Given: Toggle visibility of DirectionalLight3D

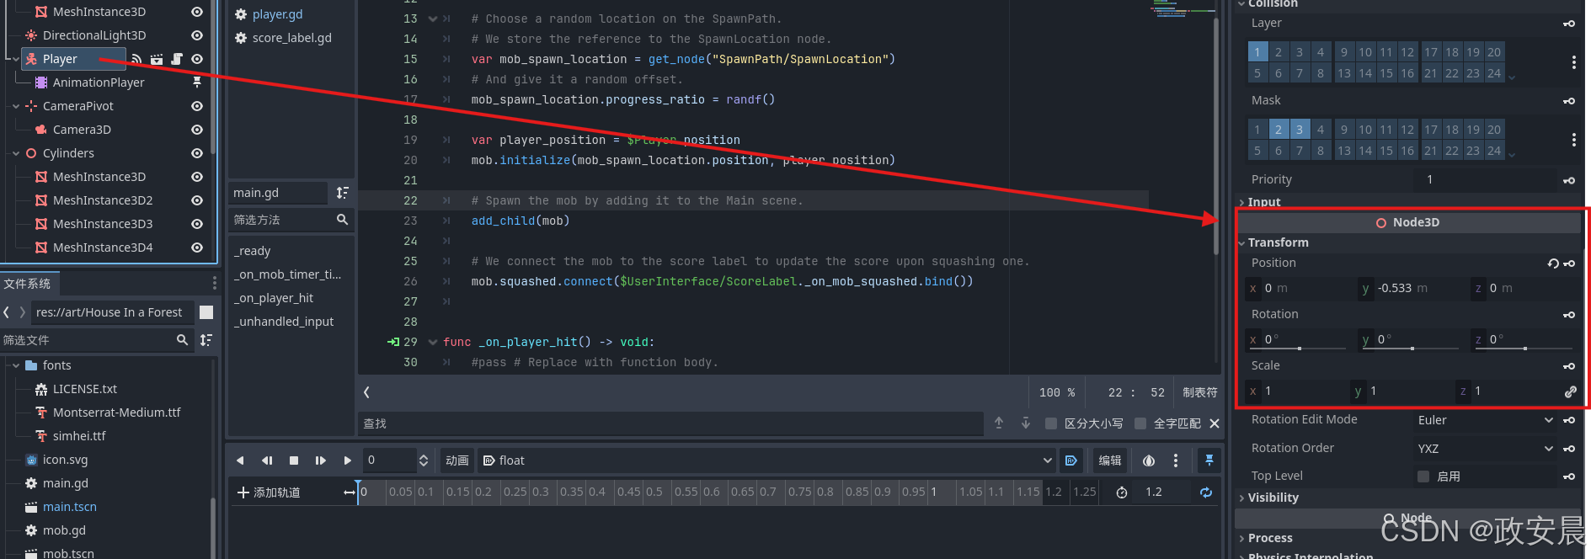Looking at the screenshot, I should (197, 35).
